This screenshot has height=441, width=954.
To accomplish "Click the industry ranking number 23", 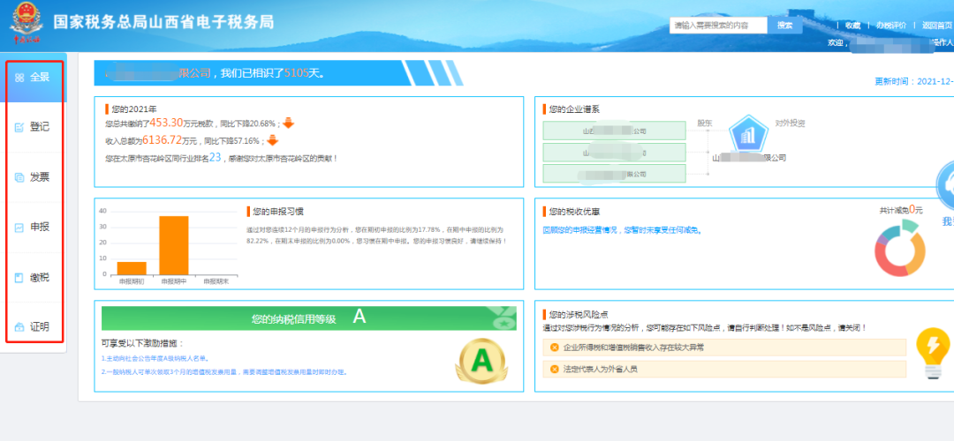I will [x=214, y=157].
